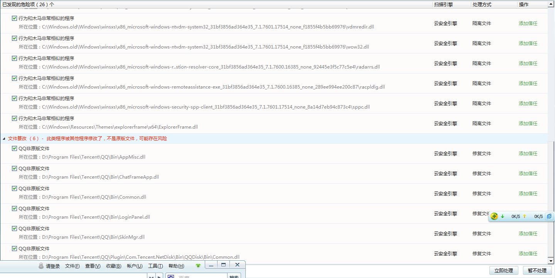
Task: Uncheck the QQ AppMisc.dll item
Action: click(x=15, y=148)
